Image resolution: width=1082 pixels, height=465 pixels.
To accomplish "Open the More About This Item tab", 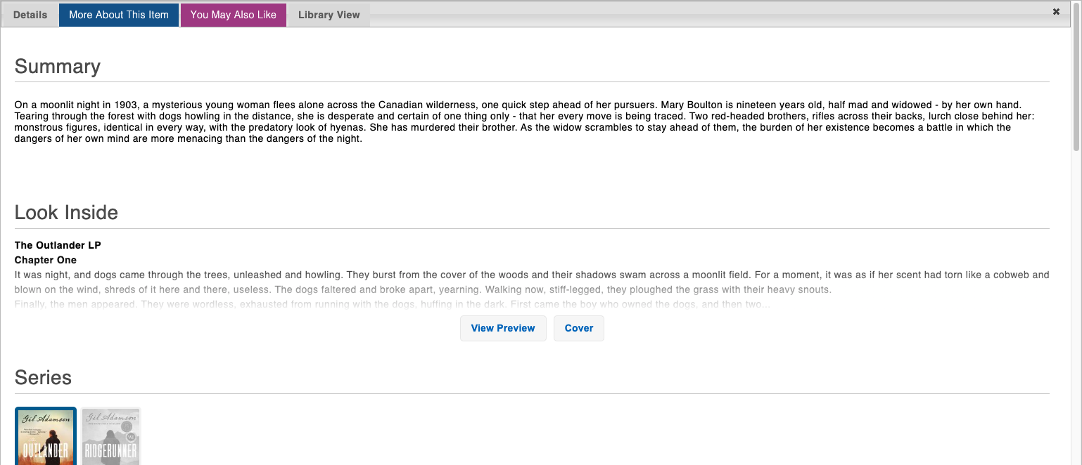I will tap(119, 15).
